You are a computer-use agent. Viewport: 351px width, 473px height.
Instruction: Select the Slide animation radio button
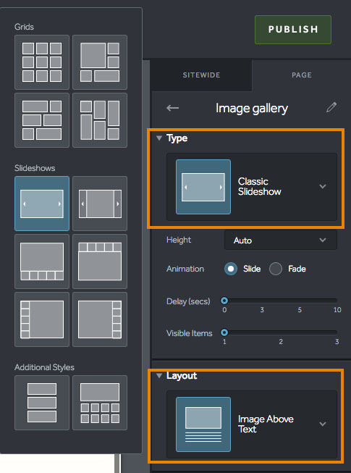[x=231, y=269]
